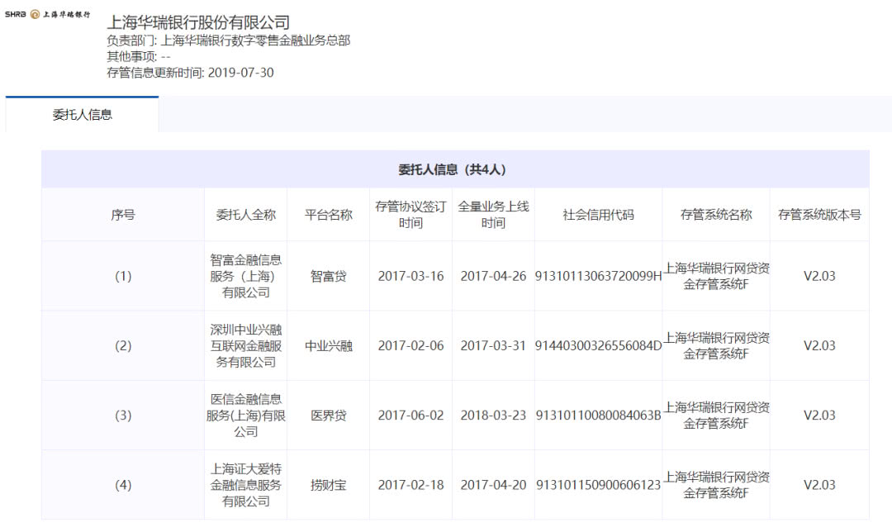Click signing date 2017-03-16
The width and height of the screenshot is (892, 532).
pos(410,276)
